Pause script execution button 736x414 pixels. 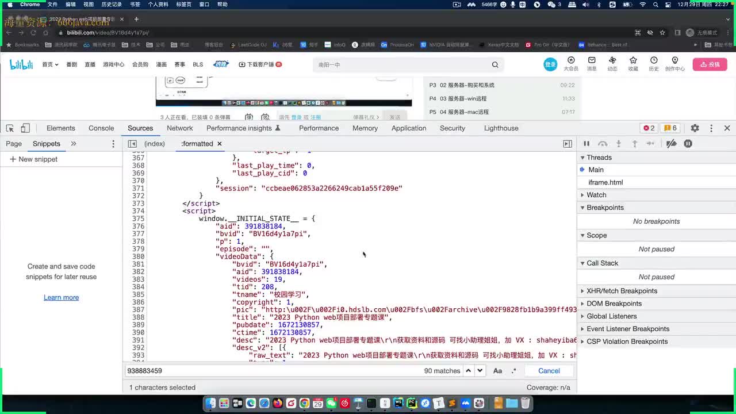pos(586,144)
